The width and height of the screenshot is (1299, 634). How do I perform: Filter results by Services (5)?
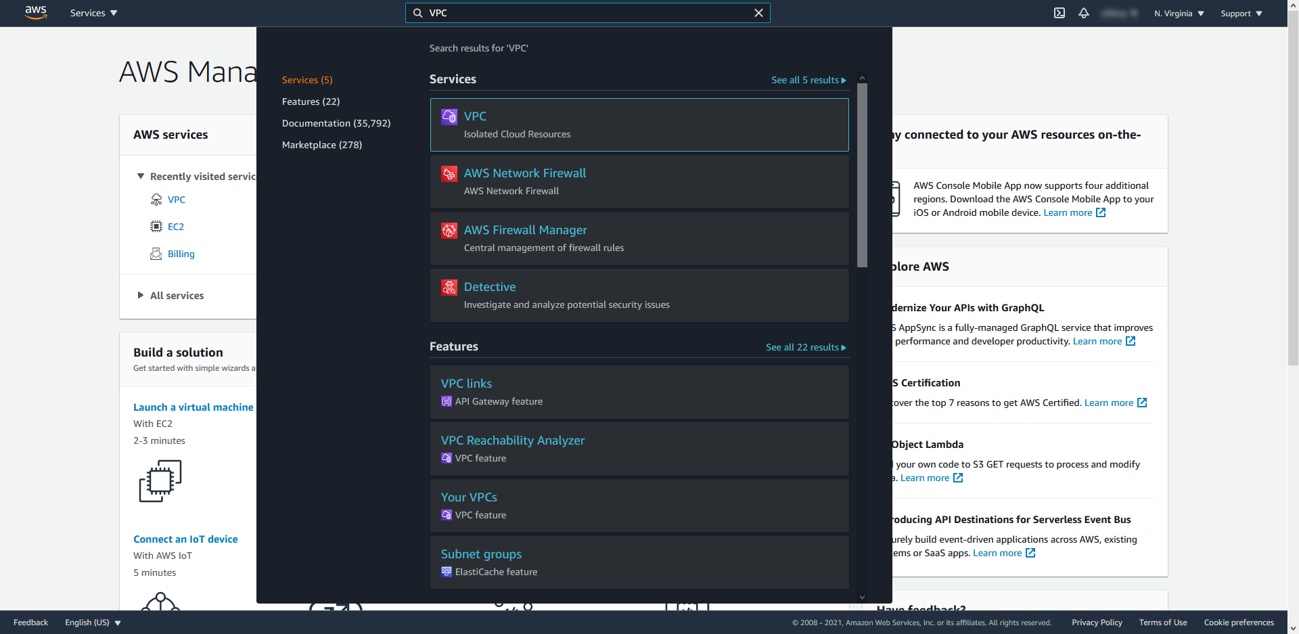click(307, 80)
